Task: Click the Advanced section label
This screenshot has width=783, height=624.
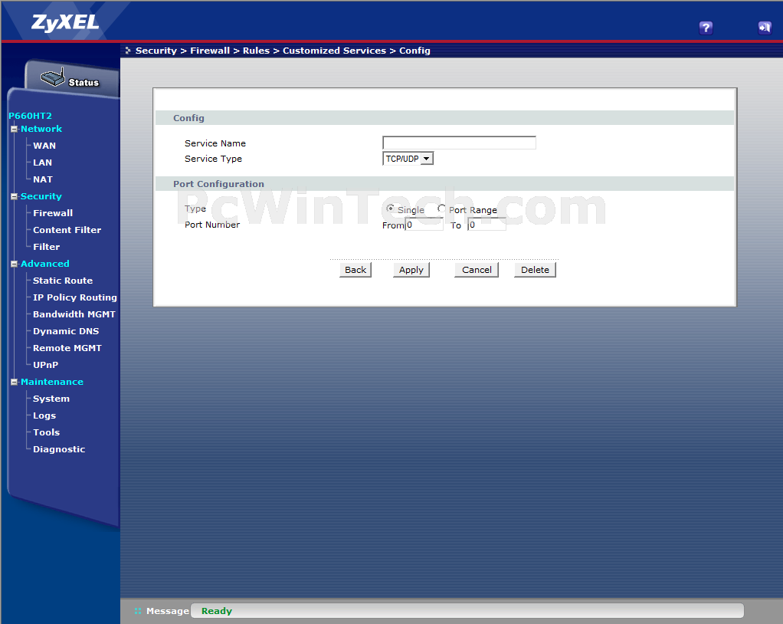Action: point(45,264)
